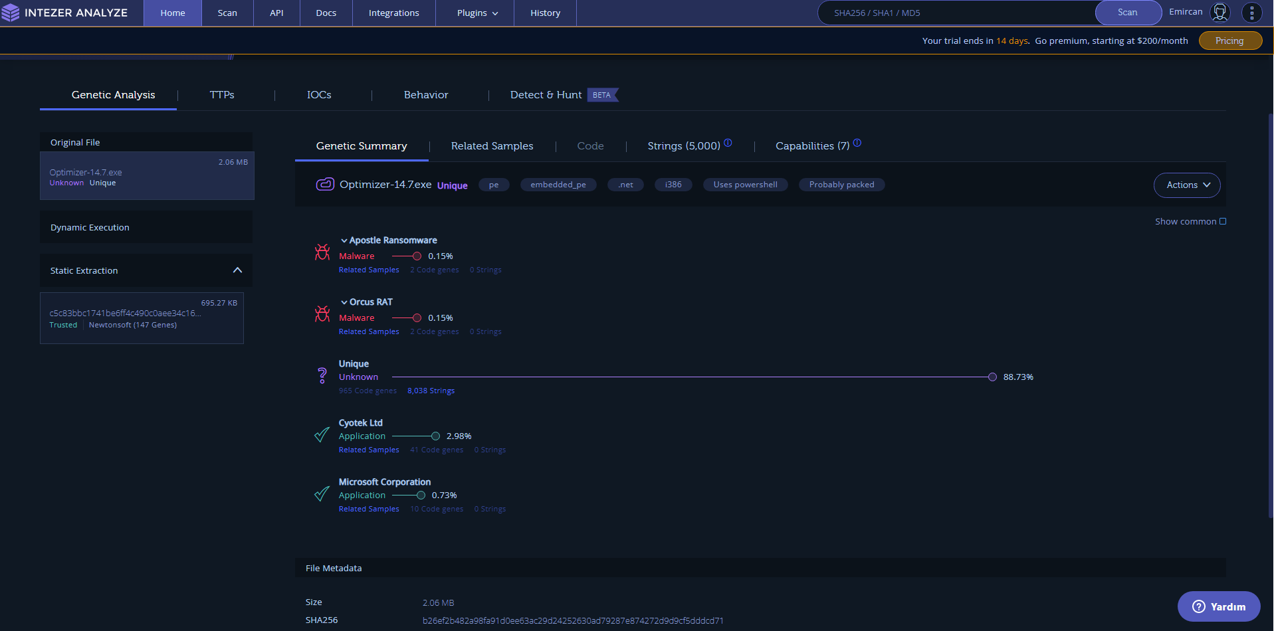The height and width of the screenshot is (631, 1274).
Task: Open the Plugins dropdown menu
Action: tap(477, 13)
